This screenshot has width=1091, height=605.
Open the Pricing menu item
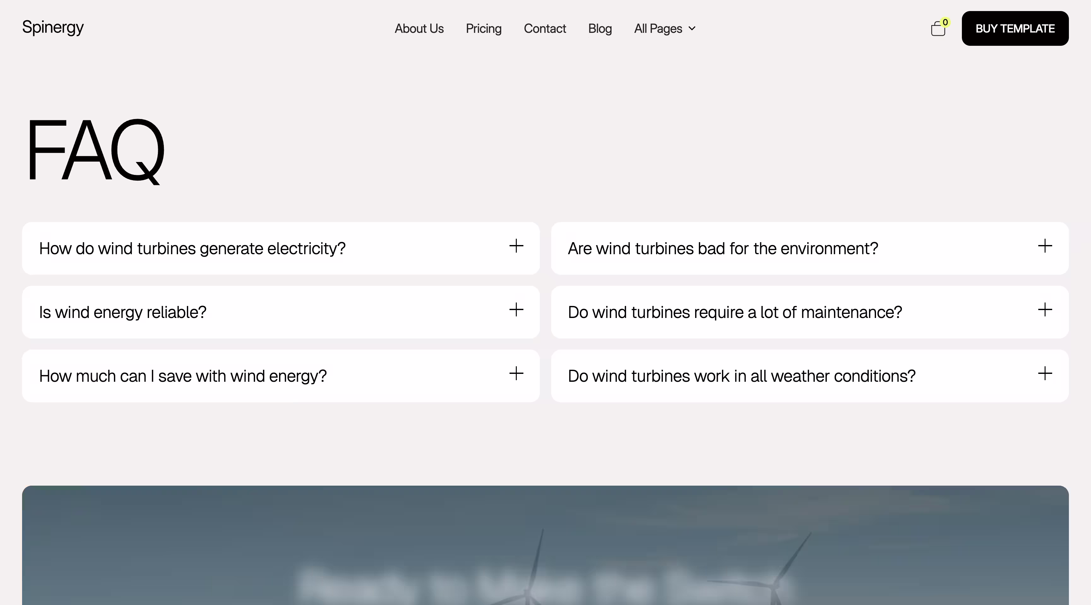coord(483,29)
